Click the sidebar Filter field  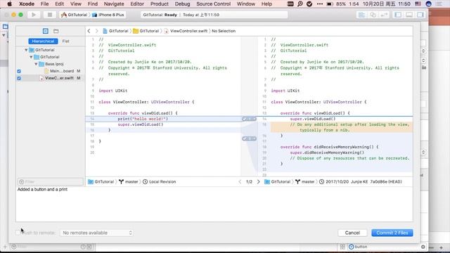(x=51, y=181)
